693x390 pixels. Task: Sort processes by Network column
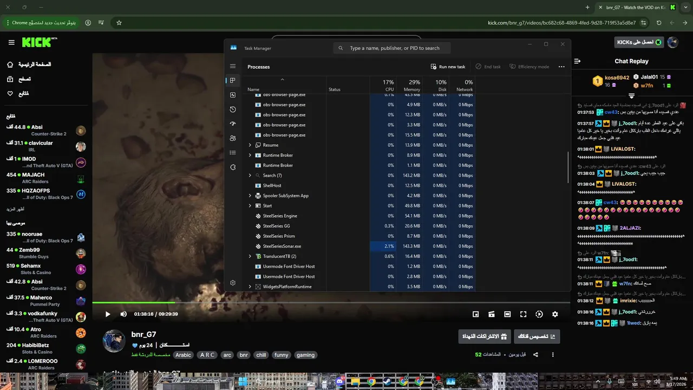pos(462,85)
